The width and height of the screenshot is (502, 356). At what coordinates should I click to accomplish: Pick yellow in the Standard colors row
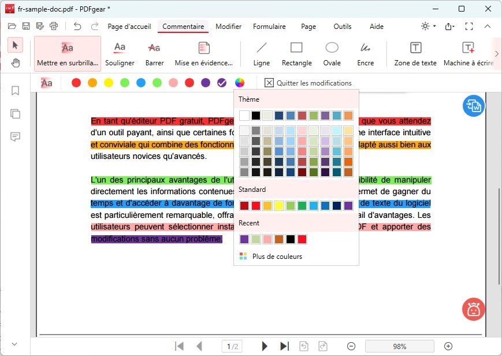279,206
